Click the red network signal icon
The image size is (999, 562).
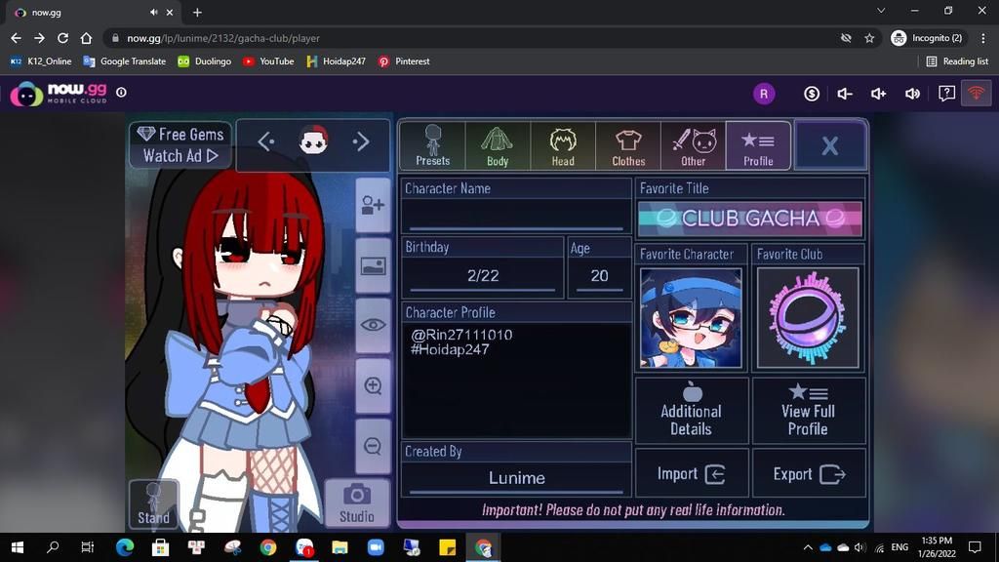976,94
